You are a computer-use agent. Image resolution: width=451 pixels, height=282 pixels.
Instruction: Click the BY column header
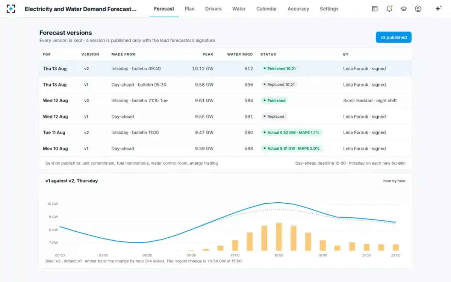[346, 55]
